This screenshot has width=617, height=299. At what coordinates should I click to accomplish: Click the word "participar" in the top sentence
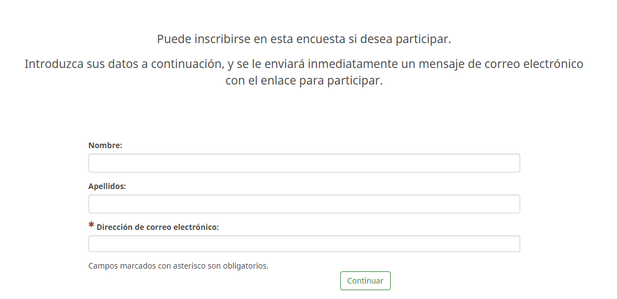pyautogui.click(x=424, y=39)
